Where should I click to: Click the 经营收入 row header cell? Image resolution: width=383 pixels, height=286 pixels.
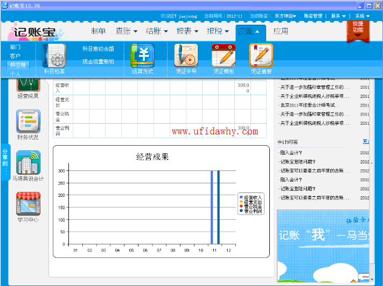pyautogui.click(x=63, y=88)
